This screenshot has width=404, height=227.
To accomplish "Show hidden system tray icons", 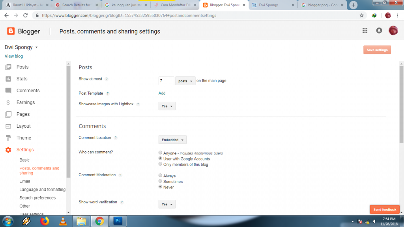I will pyautogui.click(x=352, y=221).
